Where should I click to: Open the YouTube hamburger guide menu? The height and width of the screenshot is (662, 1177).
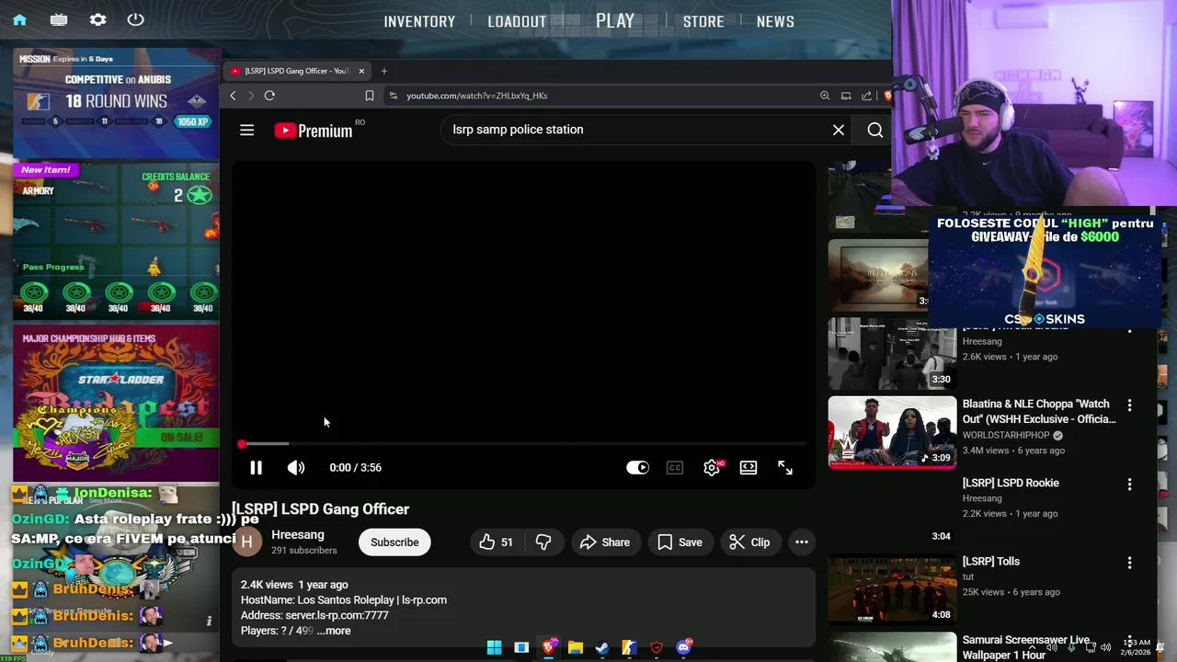pos(246,130)
